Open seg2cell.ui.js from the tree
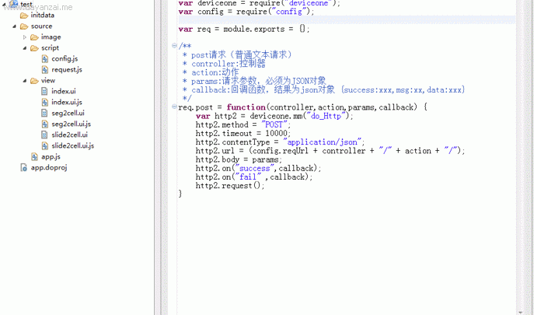This screenshot has width=534, height=315. [x=72, y=124]
